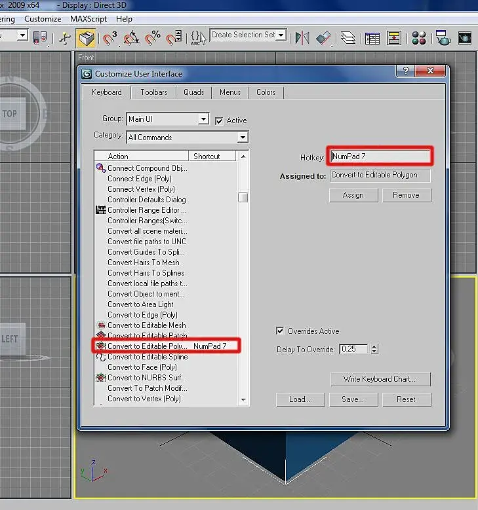Open Edit Named Selection Sets tool

pyautogui.click(x=199, y=38)
